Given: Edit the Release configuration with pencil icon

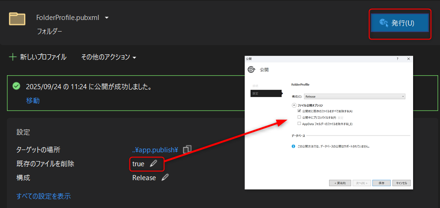Looking at the screenshot, I should click(165, 177).
